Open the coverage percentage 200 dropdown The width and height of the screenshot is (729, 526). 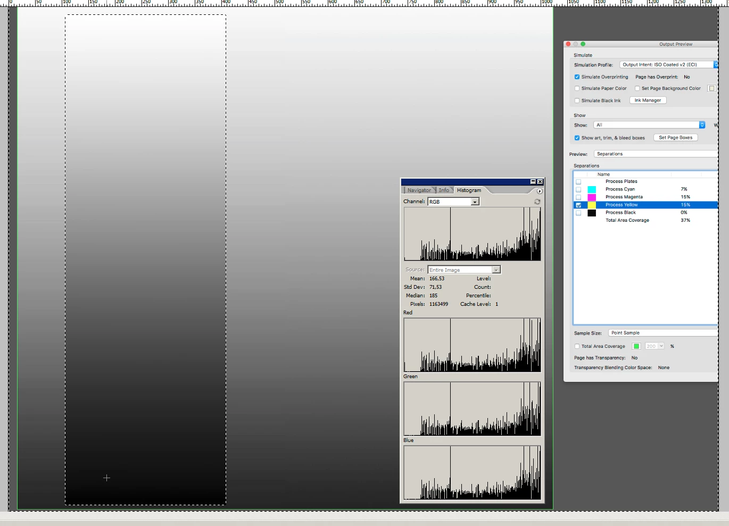pyautogui.click(x=655, y=346)
